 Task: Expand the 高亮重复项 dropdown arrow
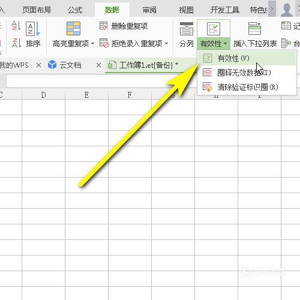(92, 43)
